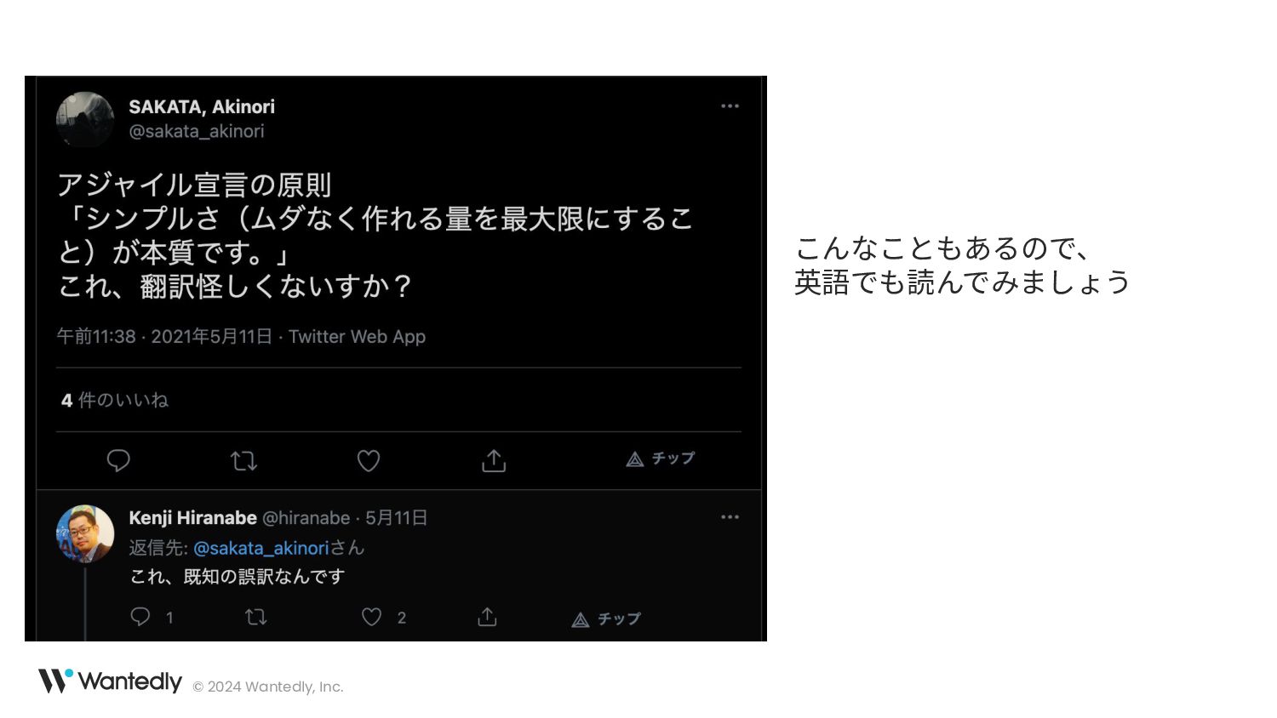Click the チップ tip button on Kenji's reply
Image resolution: width=1277 pixels, height=718 pixels.
(x=606, y=619)
